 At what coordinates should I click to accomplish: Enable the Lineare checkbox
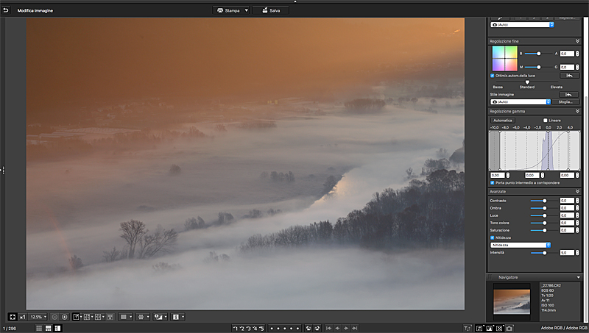click(545, 120)
